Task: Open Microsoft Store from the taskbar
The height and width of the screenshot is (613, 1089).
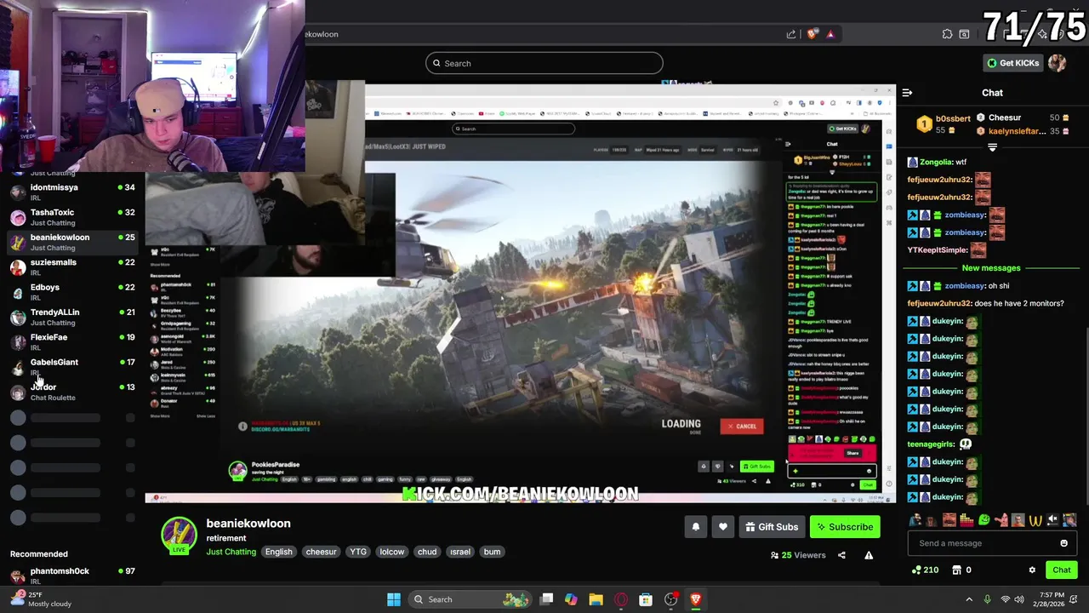Action: click(x=646, y=599)
